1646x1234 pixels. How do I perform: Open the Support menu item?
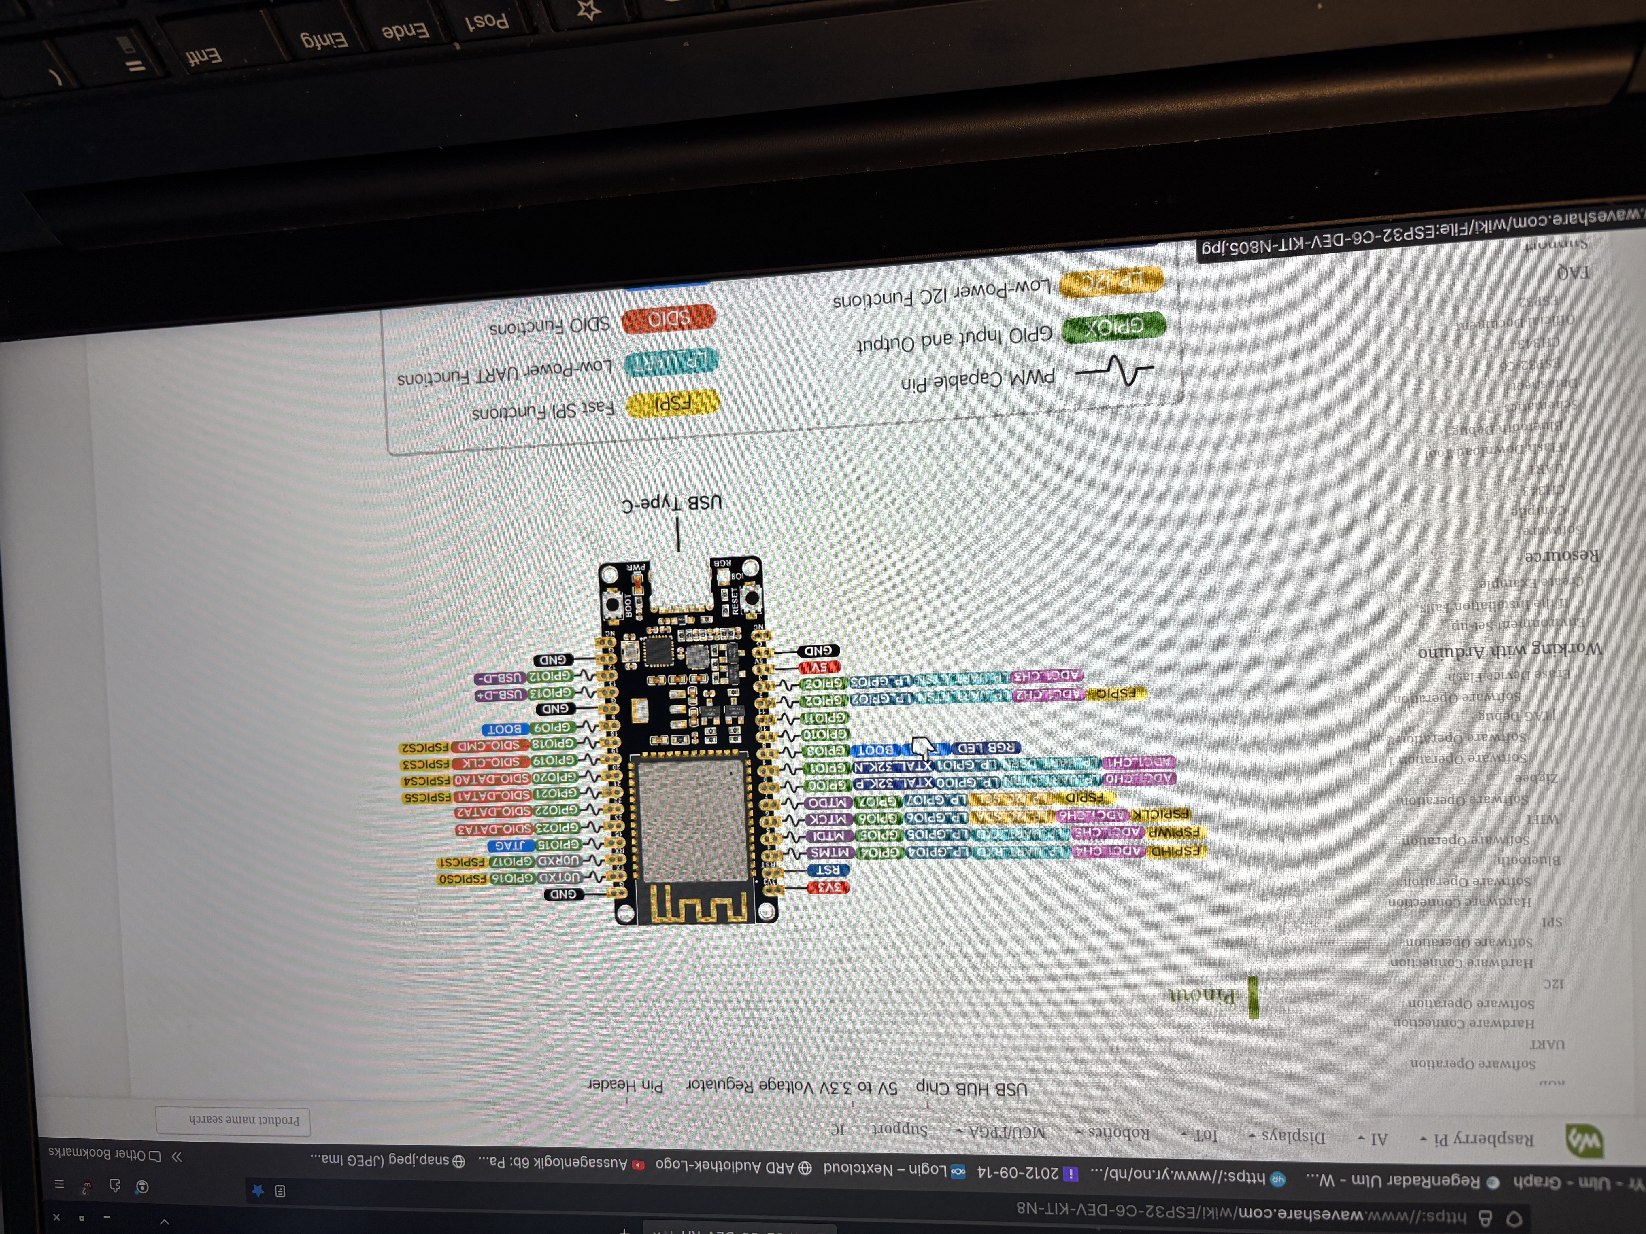point(900,1130)
